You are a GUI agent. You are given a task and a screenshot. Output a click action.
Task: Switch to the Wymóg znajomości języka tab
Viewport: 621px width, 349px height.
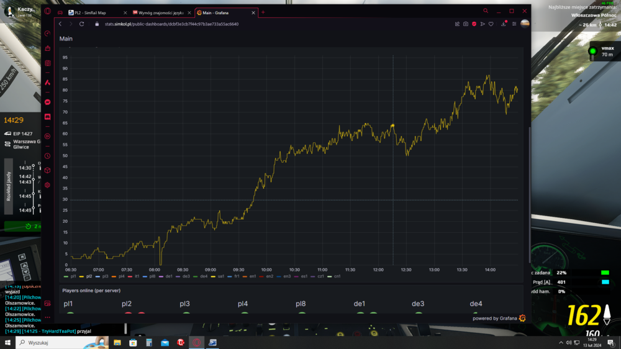point(161,12)
